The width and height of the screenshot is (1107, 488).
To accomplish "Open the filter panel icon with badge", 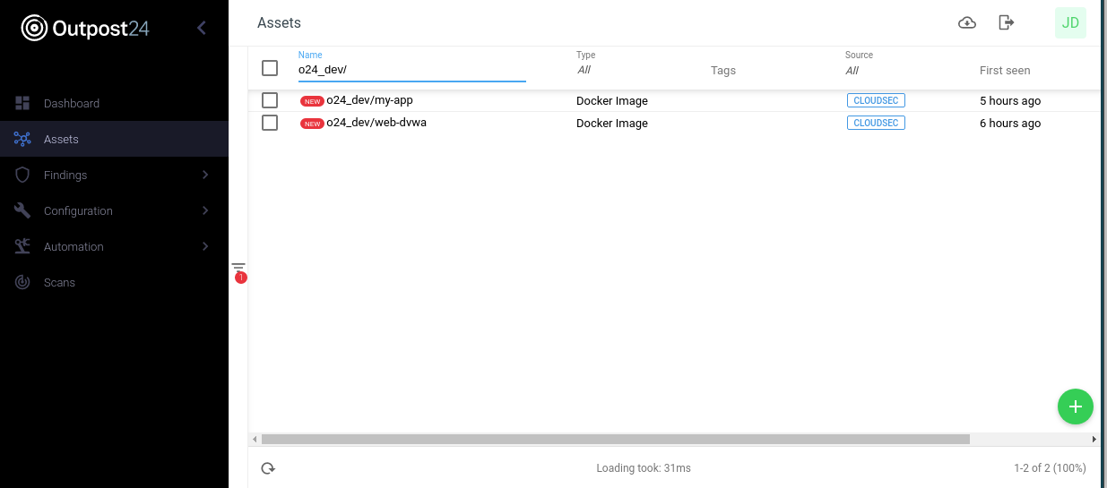I will (238, 269).
